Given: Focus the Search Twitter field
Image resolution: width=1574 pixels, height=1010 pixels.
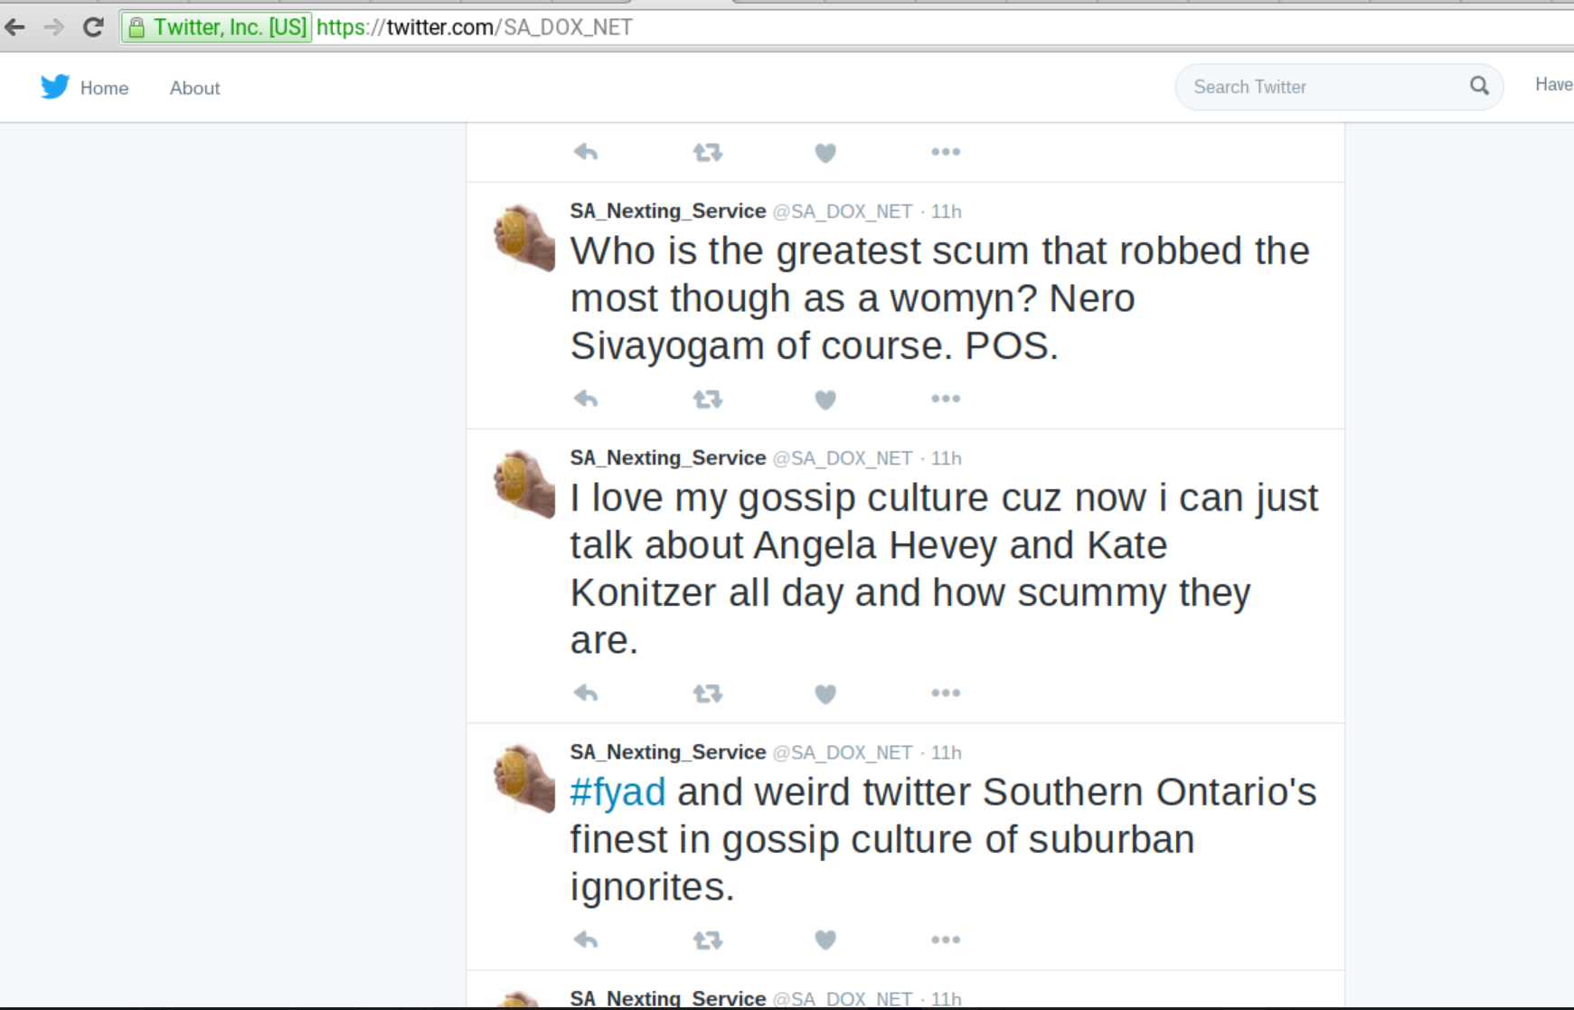Looking at the screenshot, I should 1338,87.
